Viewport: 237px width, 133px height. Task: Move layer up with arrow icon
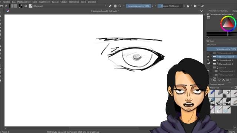223,80
